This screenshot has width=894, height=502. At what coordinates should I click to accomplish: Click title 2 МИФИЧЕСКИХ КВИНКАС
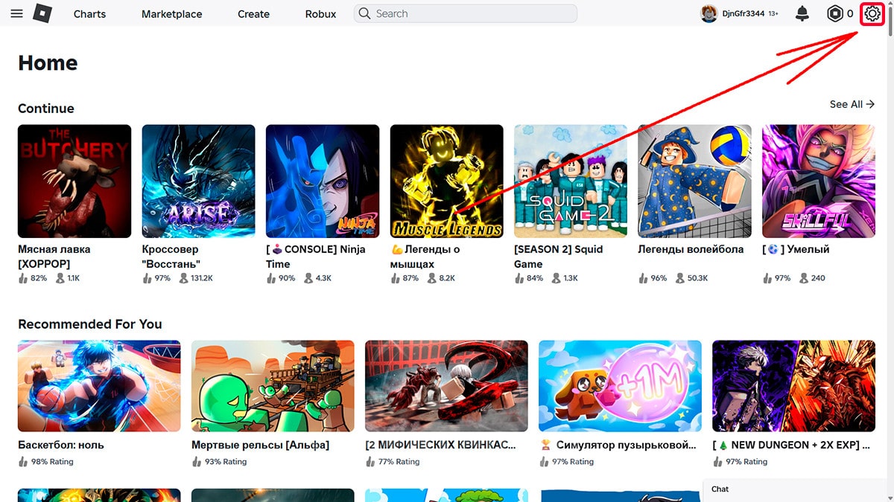click(x=441, y=445)
